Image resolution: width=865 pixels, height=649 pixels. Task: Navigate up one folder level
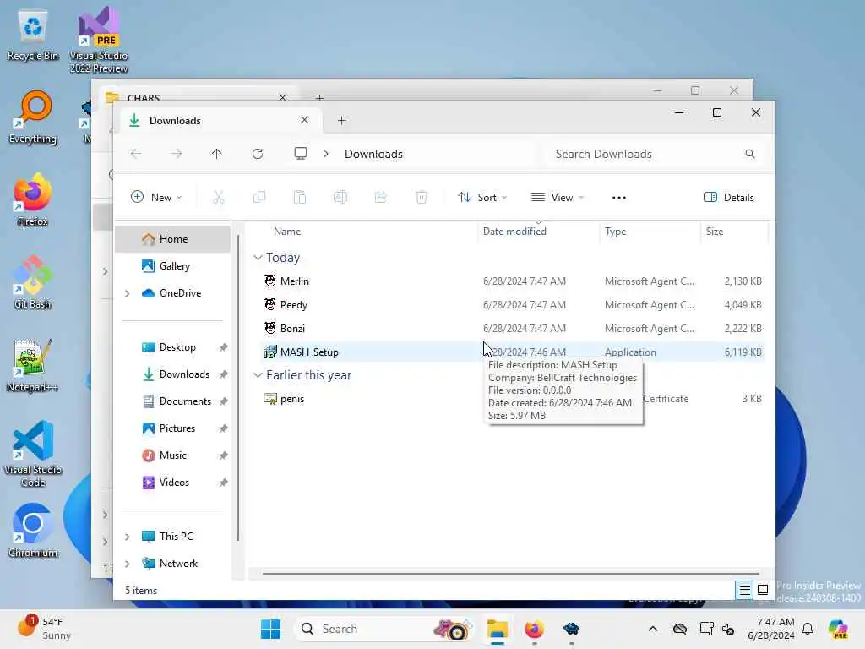click(x=217, y=154)
